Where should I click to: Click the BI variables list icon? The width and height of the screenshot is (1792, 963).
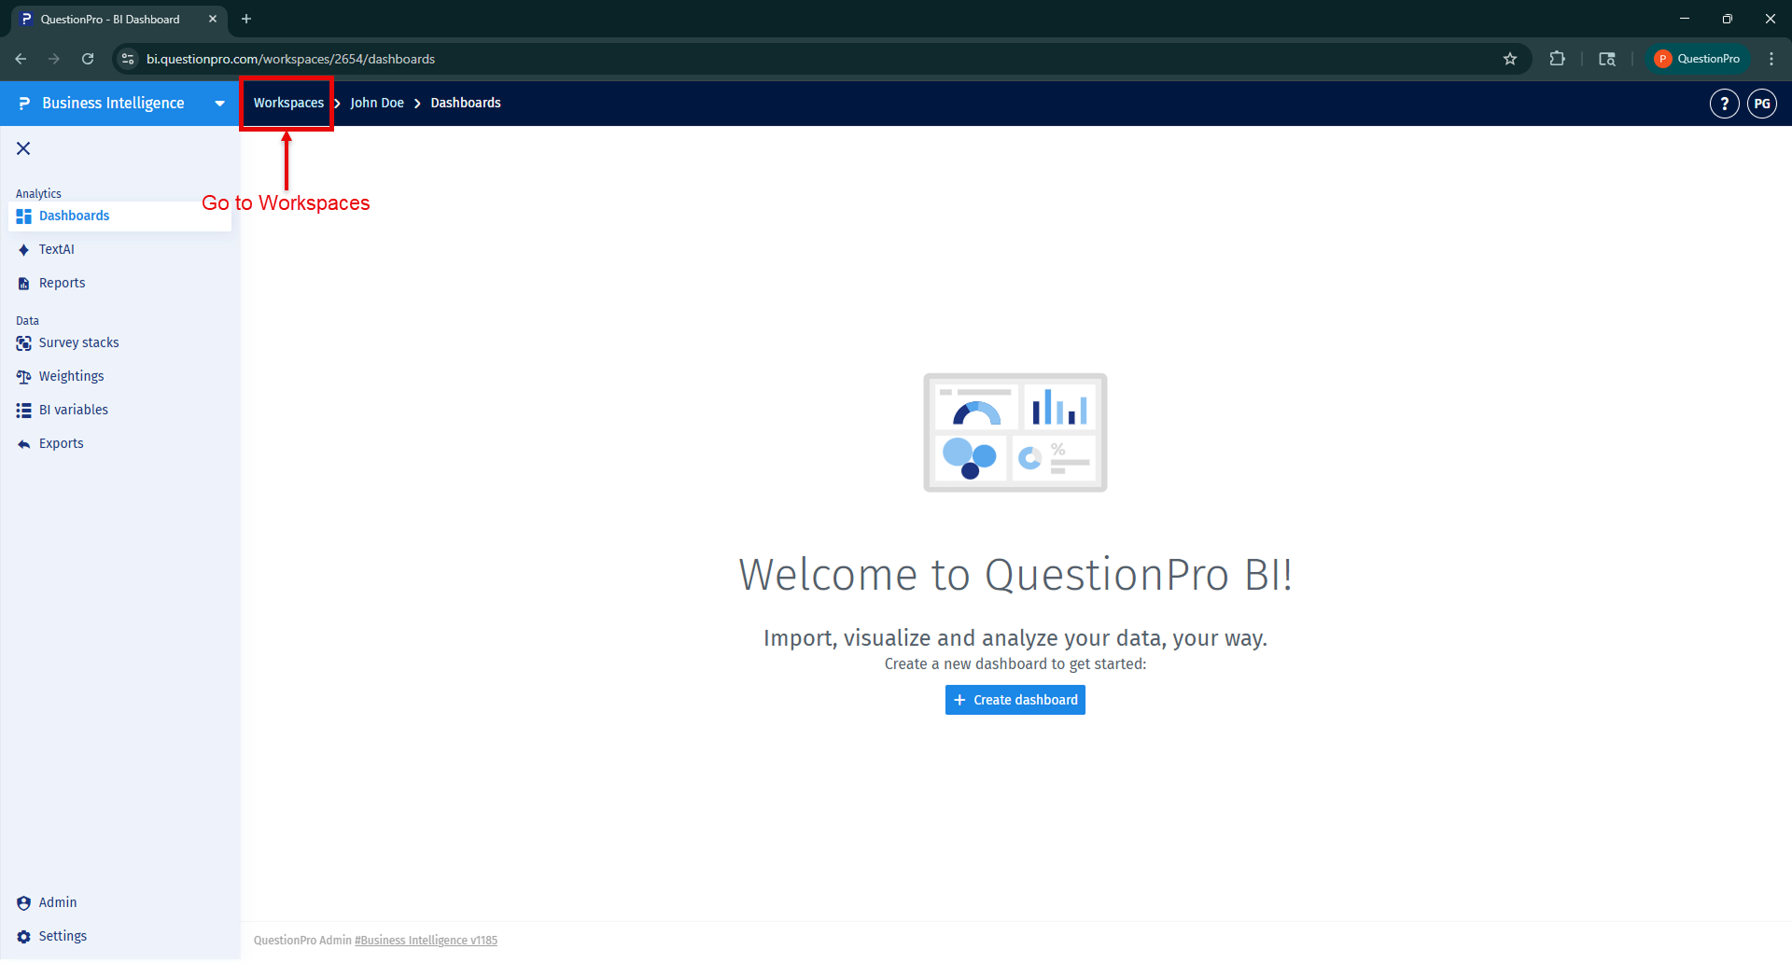tap(24, 411)
